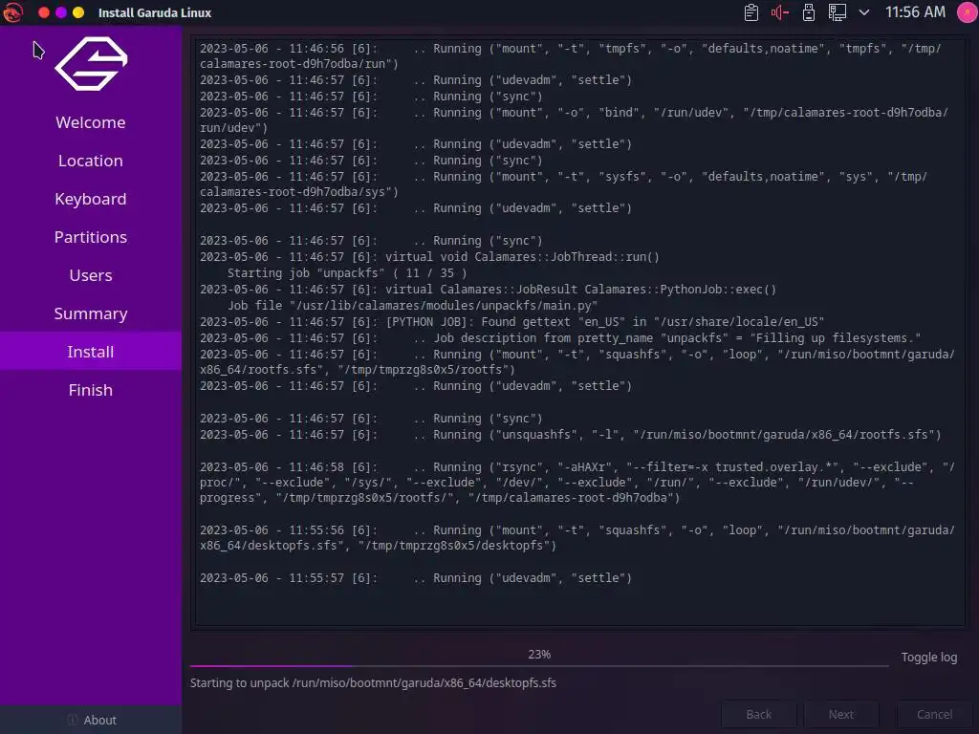Viewport: 979px width, 734px height.
Task: Click the Back button
Action: (758, 714)
